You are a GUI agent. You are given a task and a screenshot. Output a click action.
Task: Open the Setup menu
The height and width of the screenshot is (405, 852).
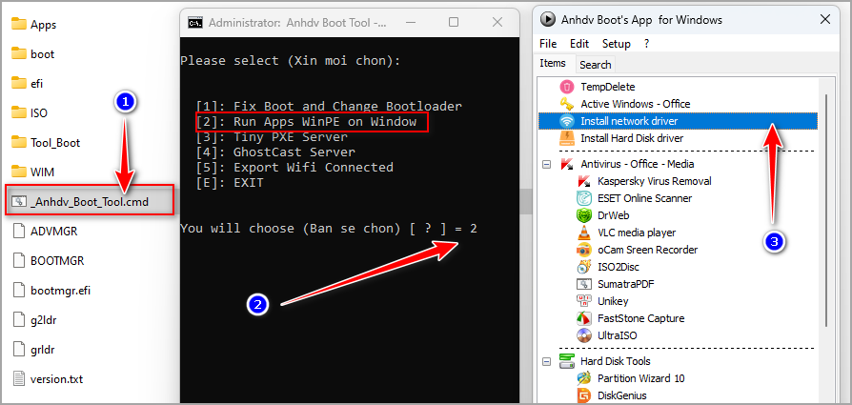pyautogui.click(x=616, y=44)
